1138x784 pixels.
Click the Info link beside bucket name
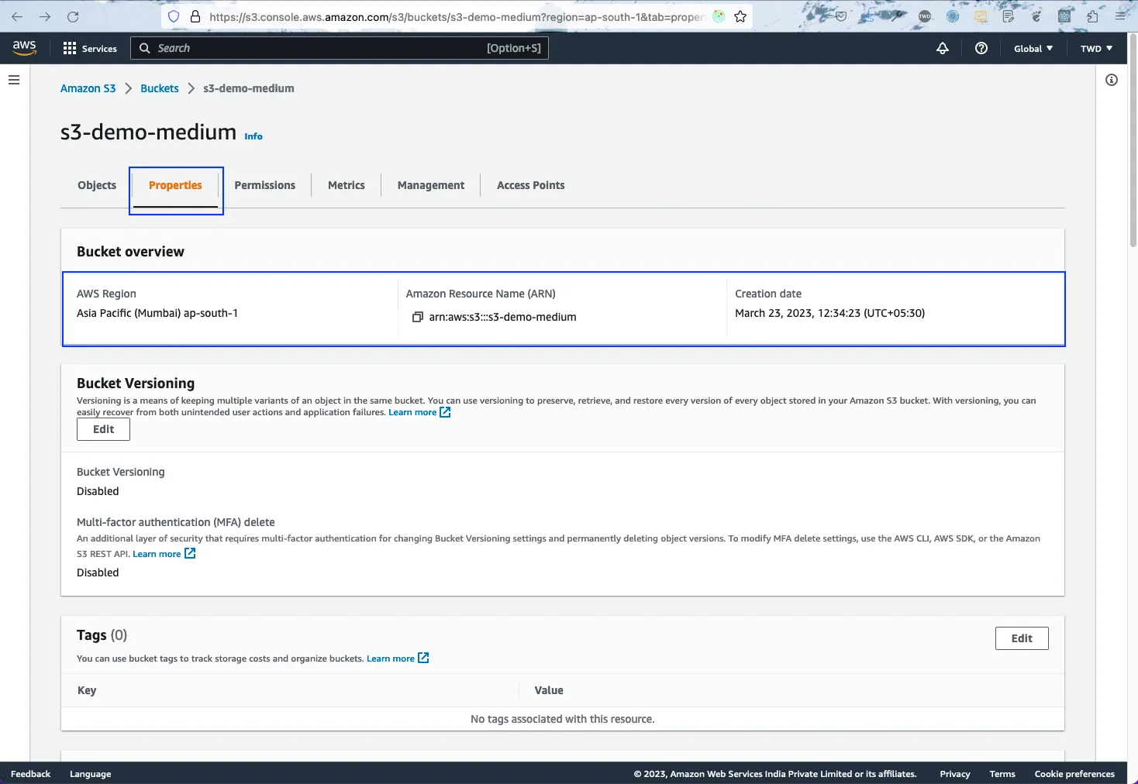click(x=253, y=136)
